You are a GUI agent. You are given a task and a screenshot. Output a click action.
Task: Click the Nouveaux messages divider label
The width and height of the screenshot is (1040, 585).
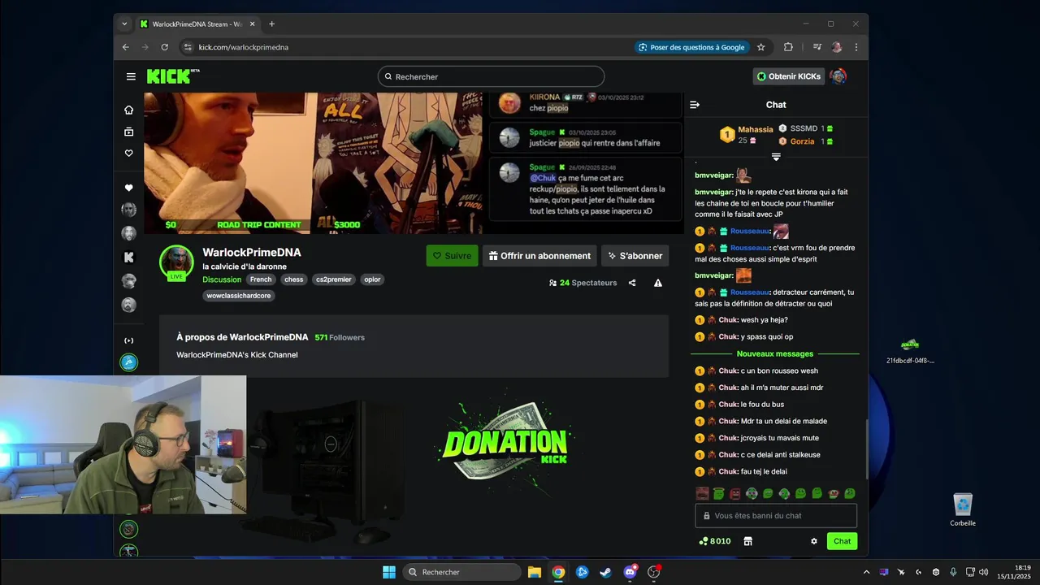point(775,353)
